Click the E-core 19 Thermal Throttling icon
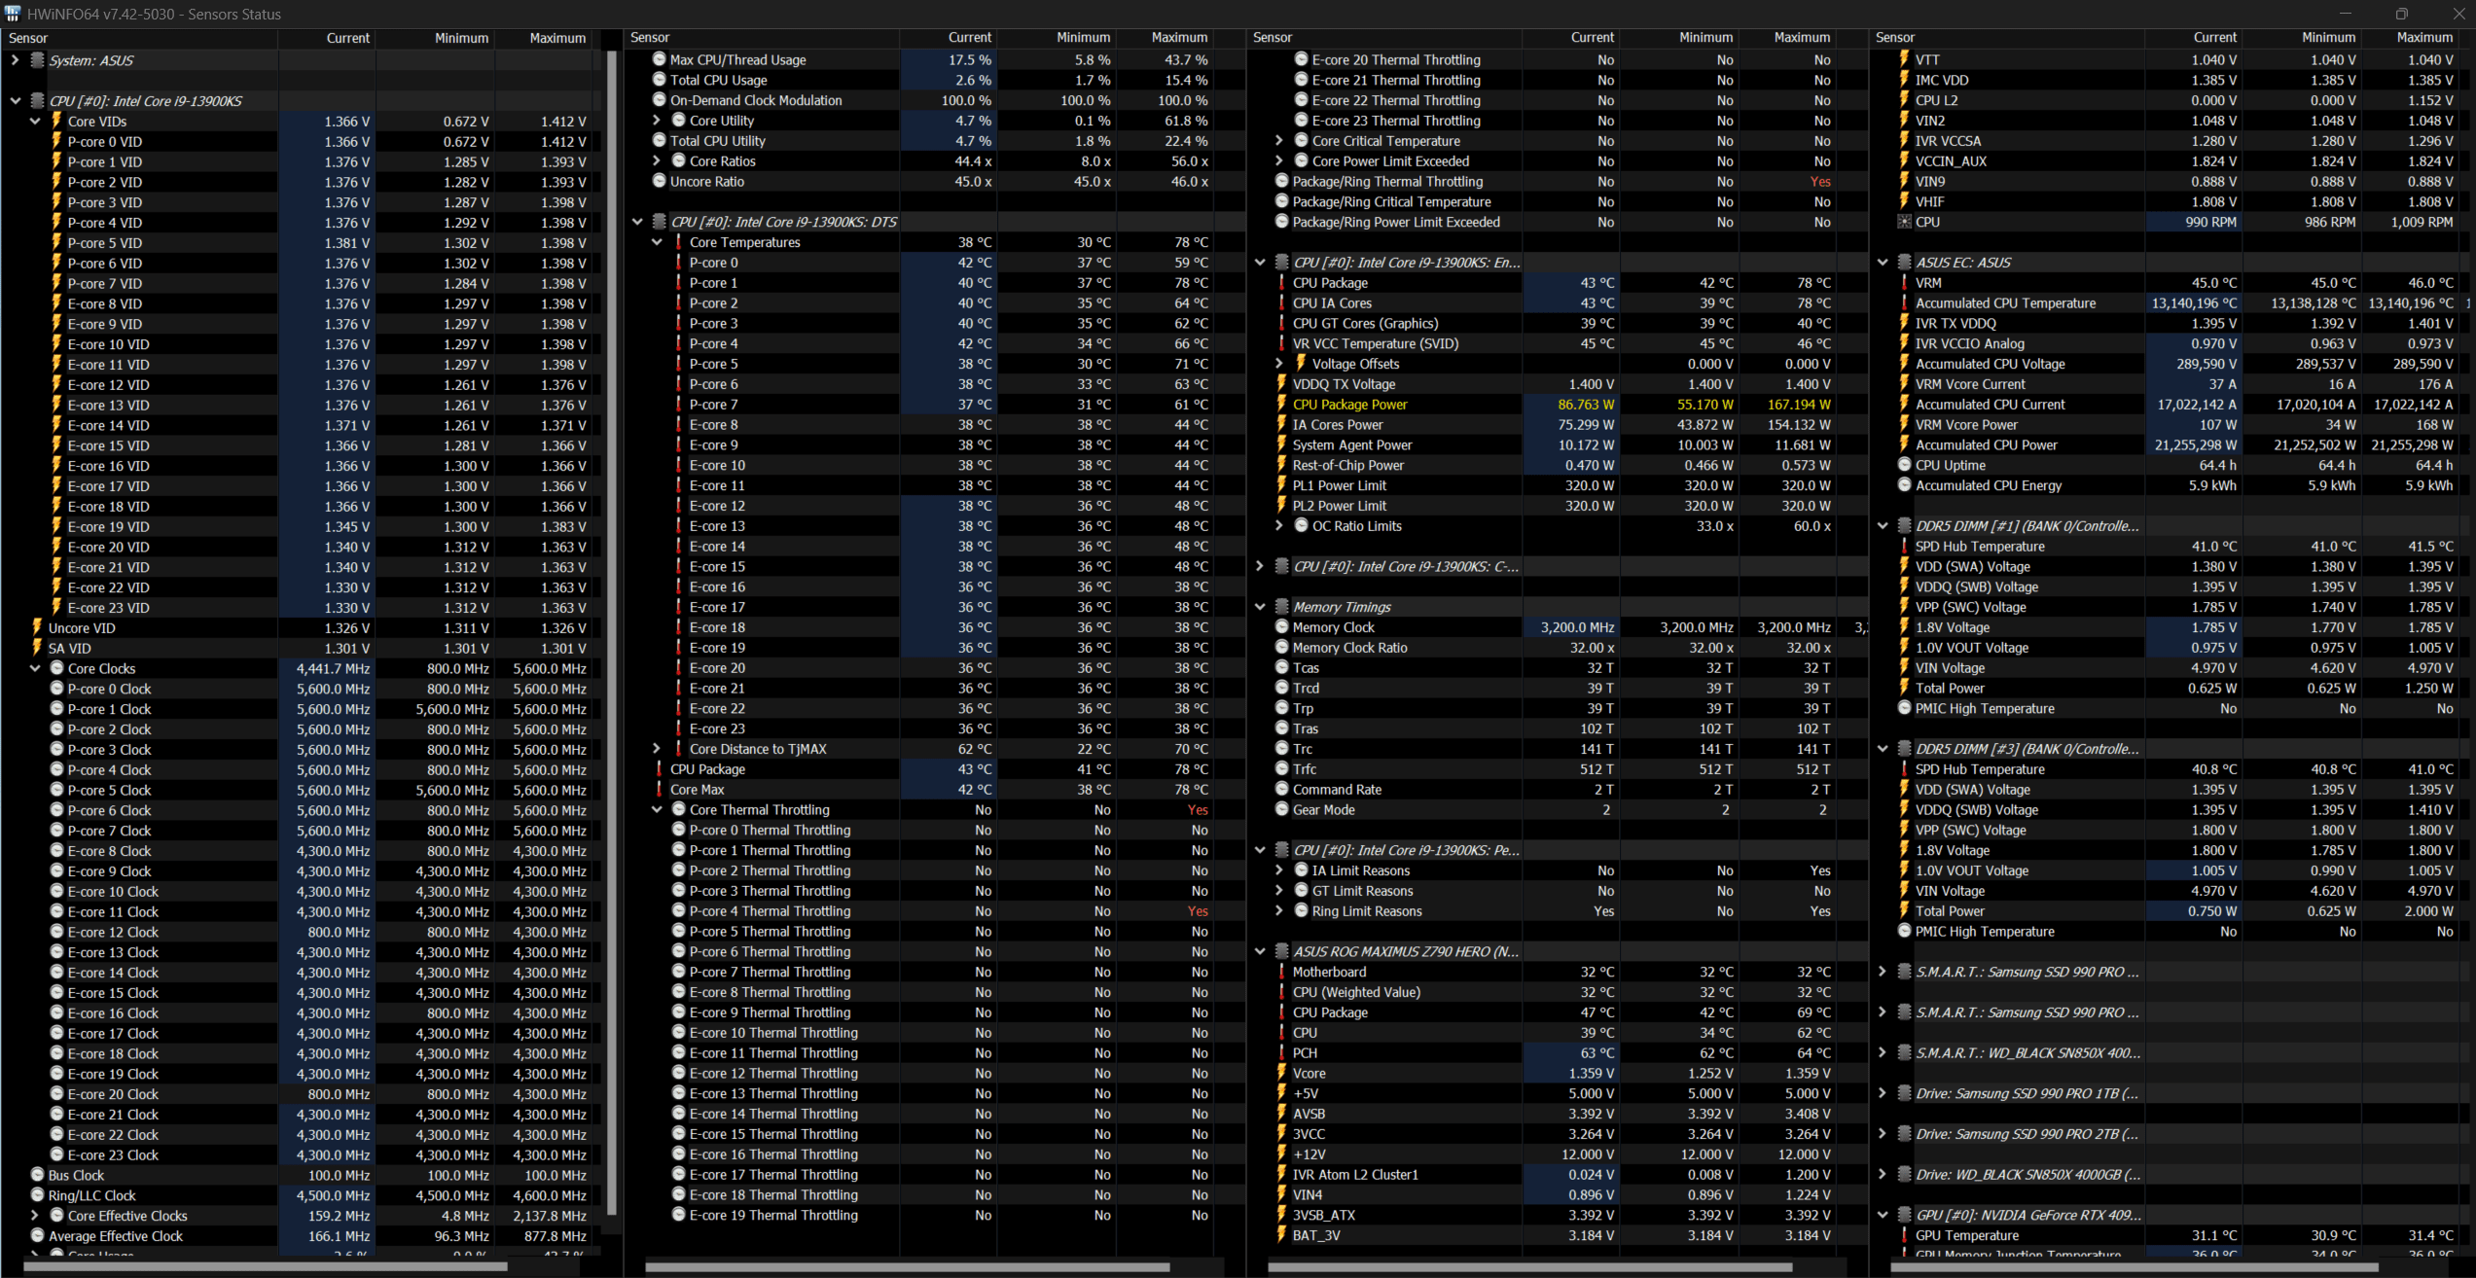This screenshot has width=2476, height=1278. point(678,1215)
